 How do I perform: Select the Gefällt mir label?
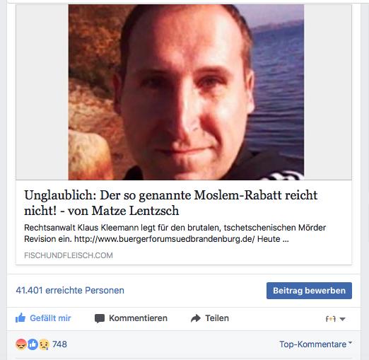(x=50, y=318)
